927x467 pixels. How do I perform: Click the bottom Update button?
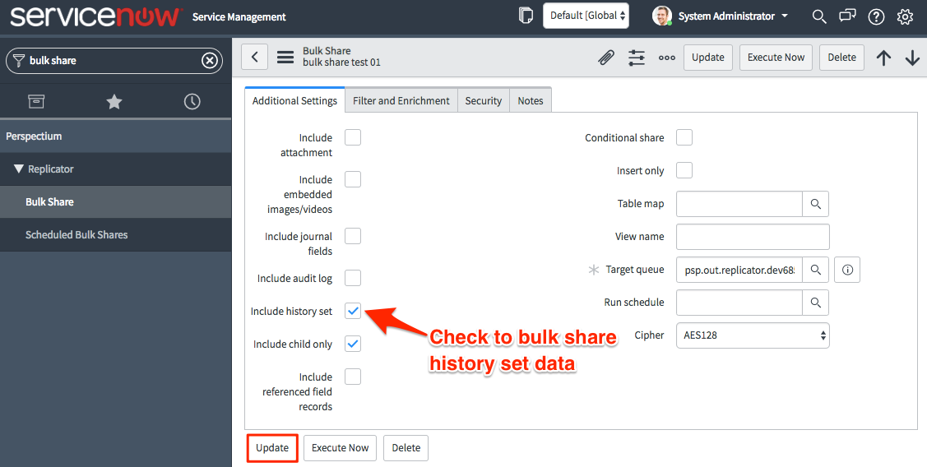272,448
